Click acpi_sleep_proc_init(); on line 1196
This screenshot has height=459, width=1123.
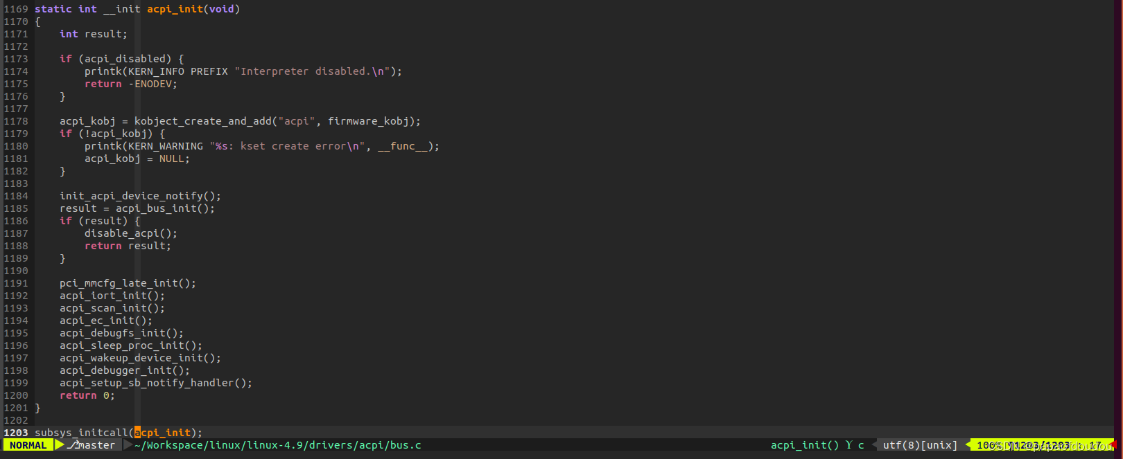(x=131, y=345)
